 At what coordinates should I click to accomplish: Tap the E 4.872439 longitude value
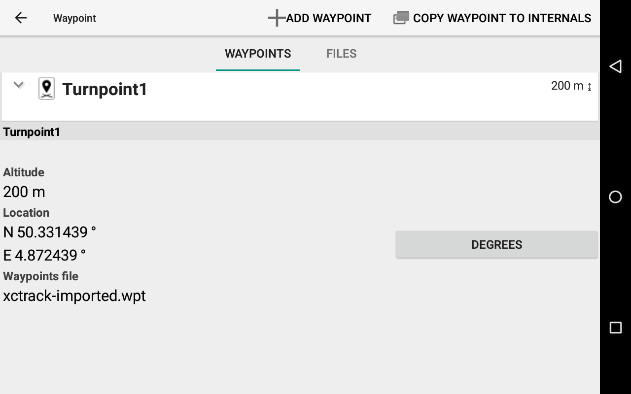click(44, 255)
